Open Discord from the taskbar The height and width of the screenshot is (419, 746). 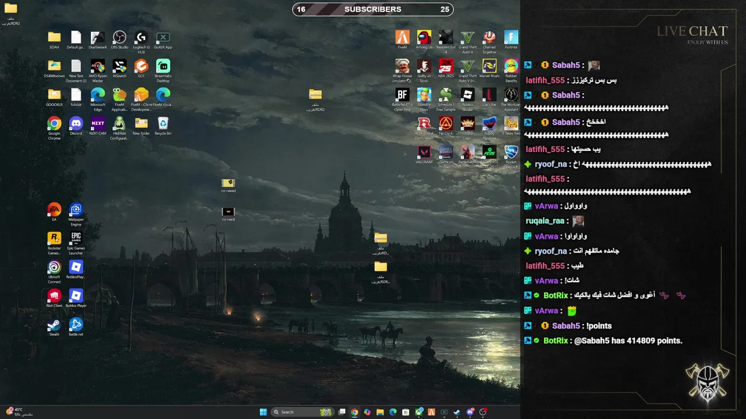tap(470, 412)
